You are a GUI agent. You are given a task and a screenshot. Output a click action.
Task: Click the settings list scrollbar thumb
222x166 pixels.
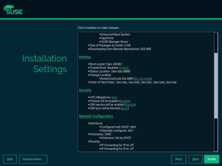coord(216,86)
